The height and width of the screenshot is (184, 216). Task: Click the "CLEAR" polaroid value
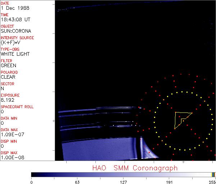coord(8,77)
